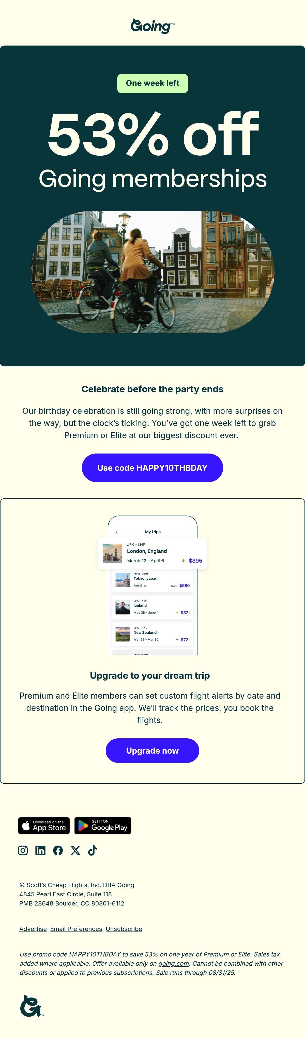Click the Going G logo in footer
This screenshot has width=305, height=1038.
[x=31, y=1006]
